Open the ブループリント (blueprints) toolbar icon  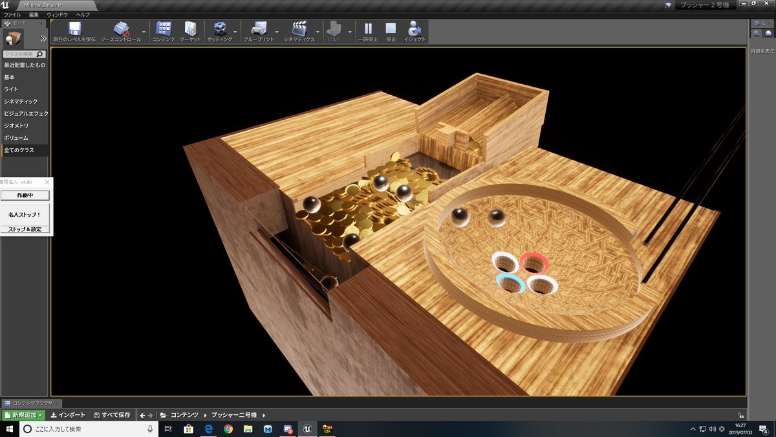(259, 31)
